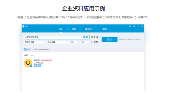The height and width of the screenshot is (101, 172).
Task: Expand the 年龄 dropdown
Action: (x=85, y=42)
